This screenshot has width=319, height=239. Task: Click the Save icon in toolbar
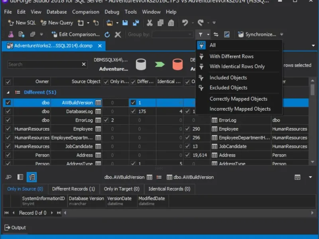click(125, 23)
